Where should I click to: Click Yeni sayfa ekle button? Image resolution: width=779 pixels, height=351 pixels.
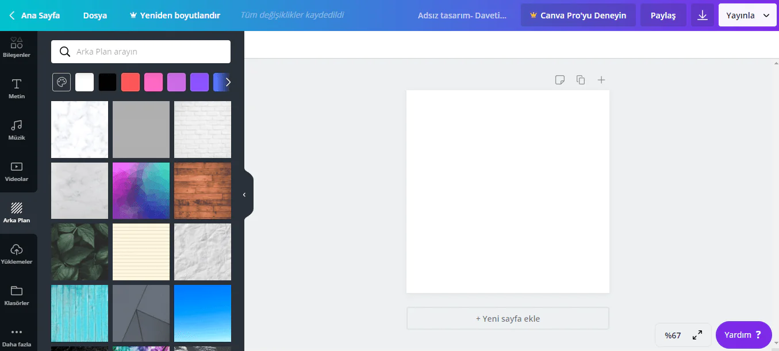(508, 318)
